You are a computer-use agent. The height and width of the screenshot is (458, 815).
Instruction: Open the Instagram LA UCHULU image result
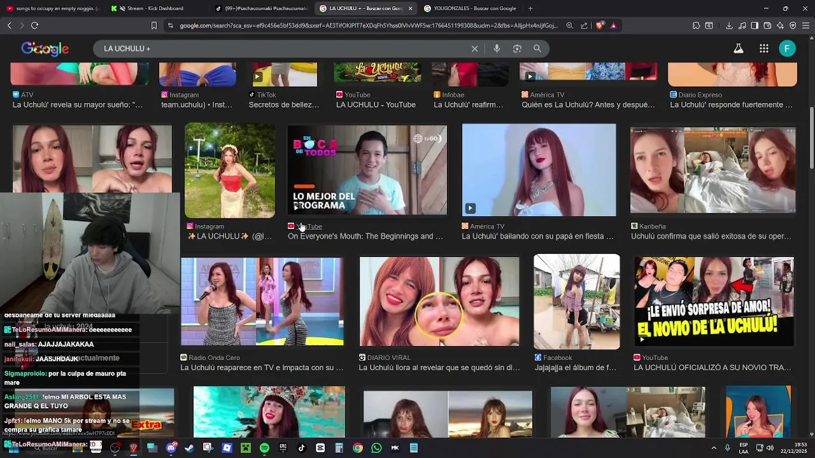[230, 170]
